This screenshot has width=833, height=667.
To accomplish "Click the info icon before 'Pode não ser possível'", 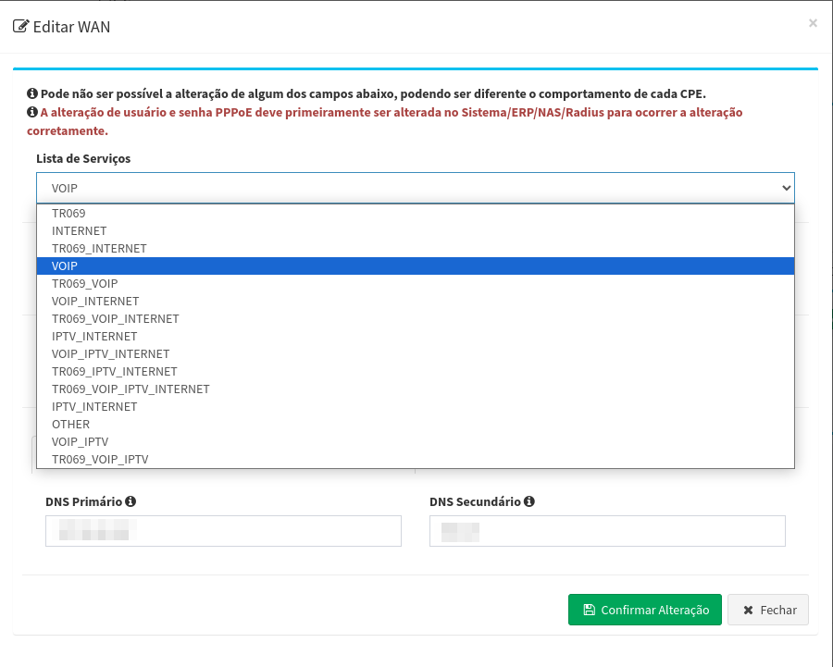I will point(31,94).
